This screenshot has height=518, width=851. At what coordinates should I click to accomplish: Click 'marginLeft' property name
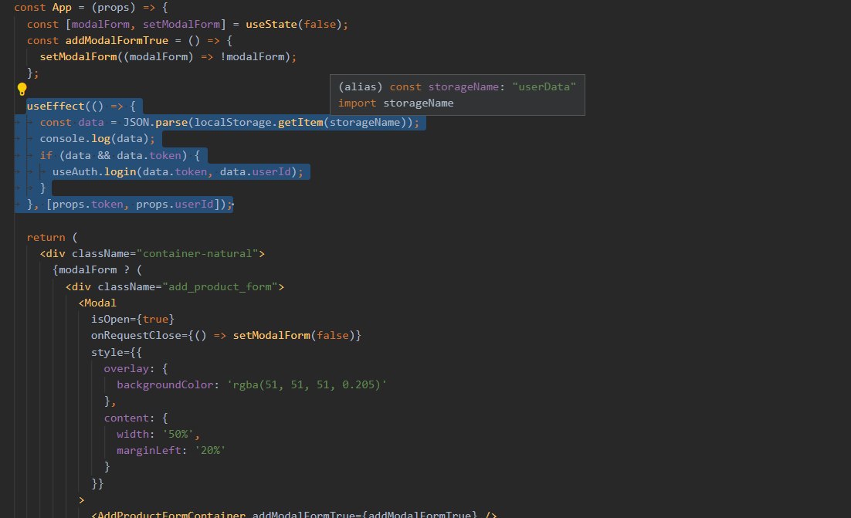pyautogui.click(x=149, y=450)
